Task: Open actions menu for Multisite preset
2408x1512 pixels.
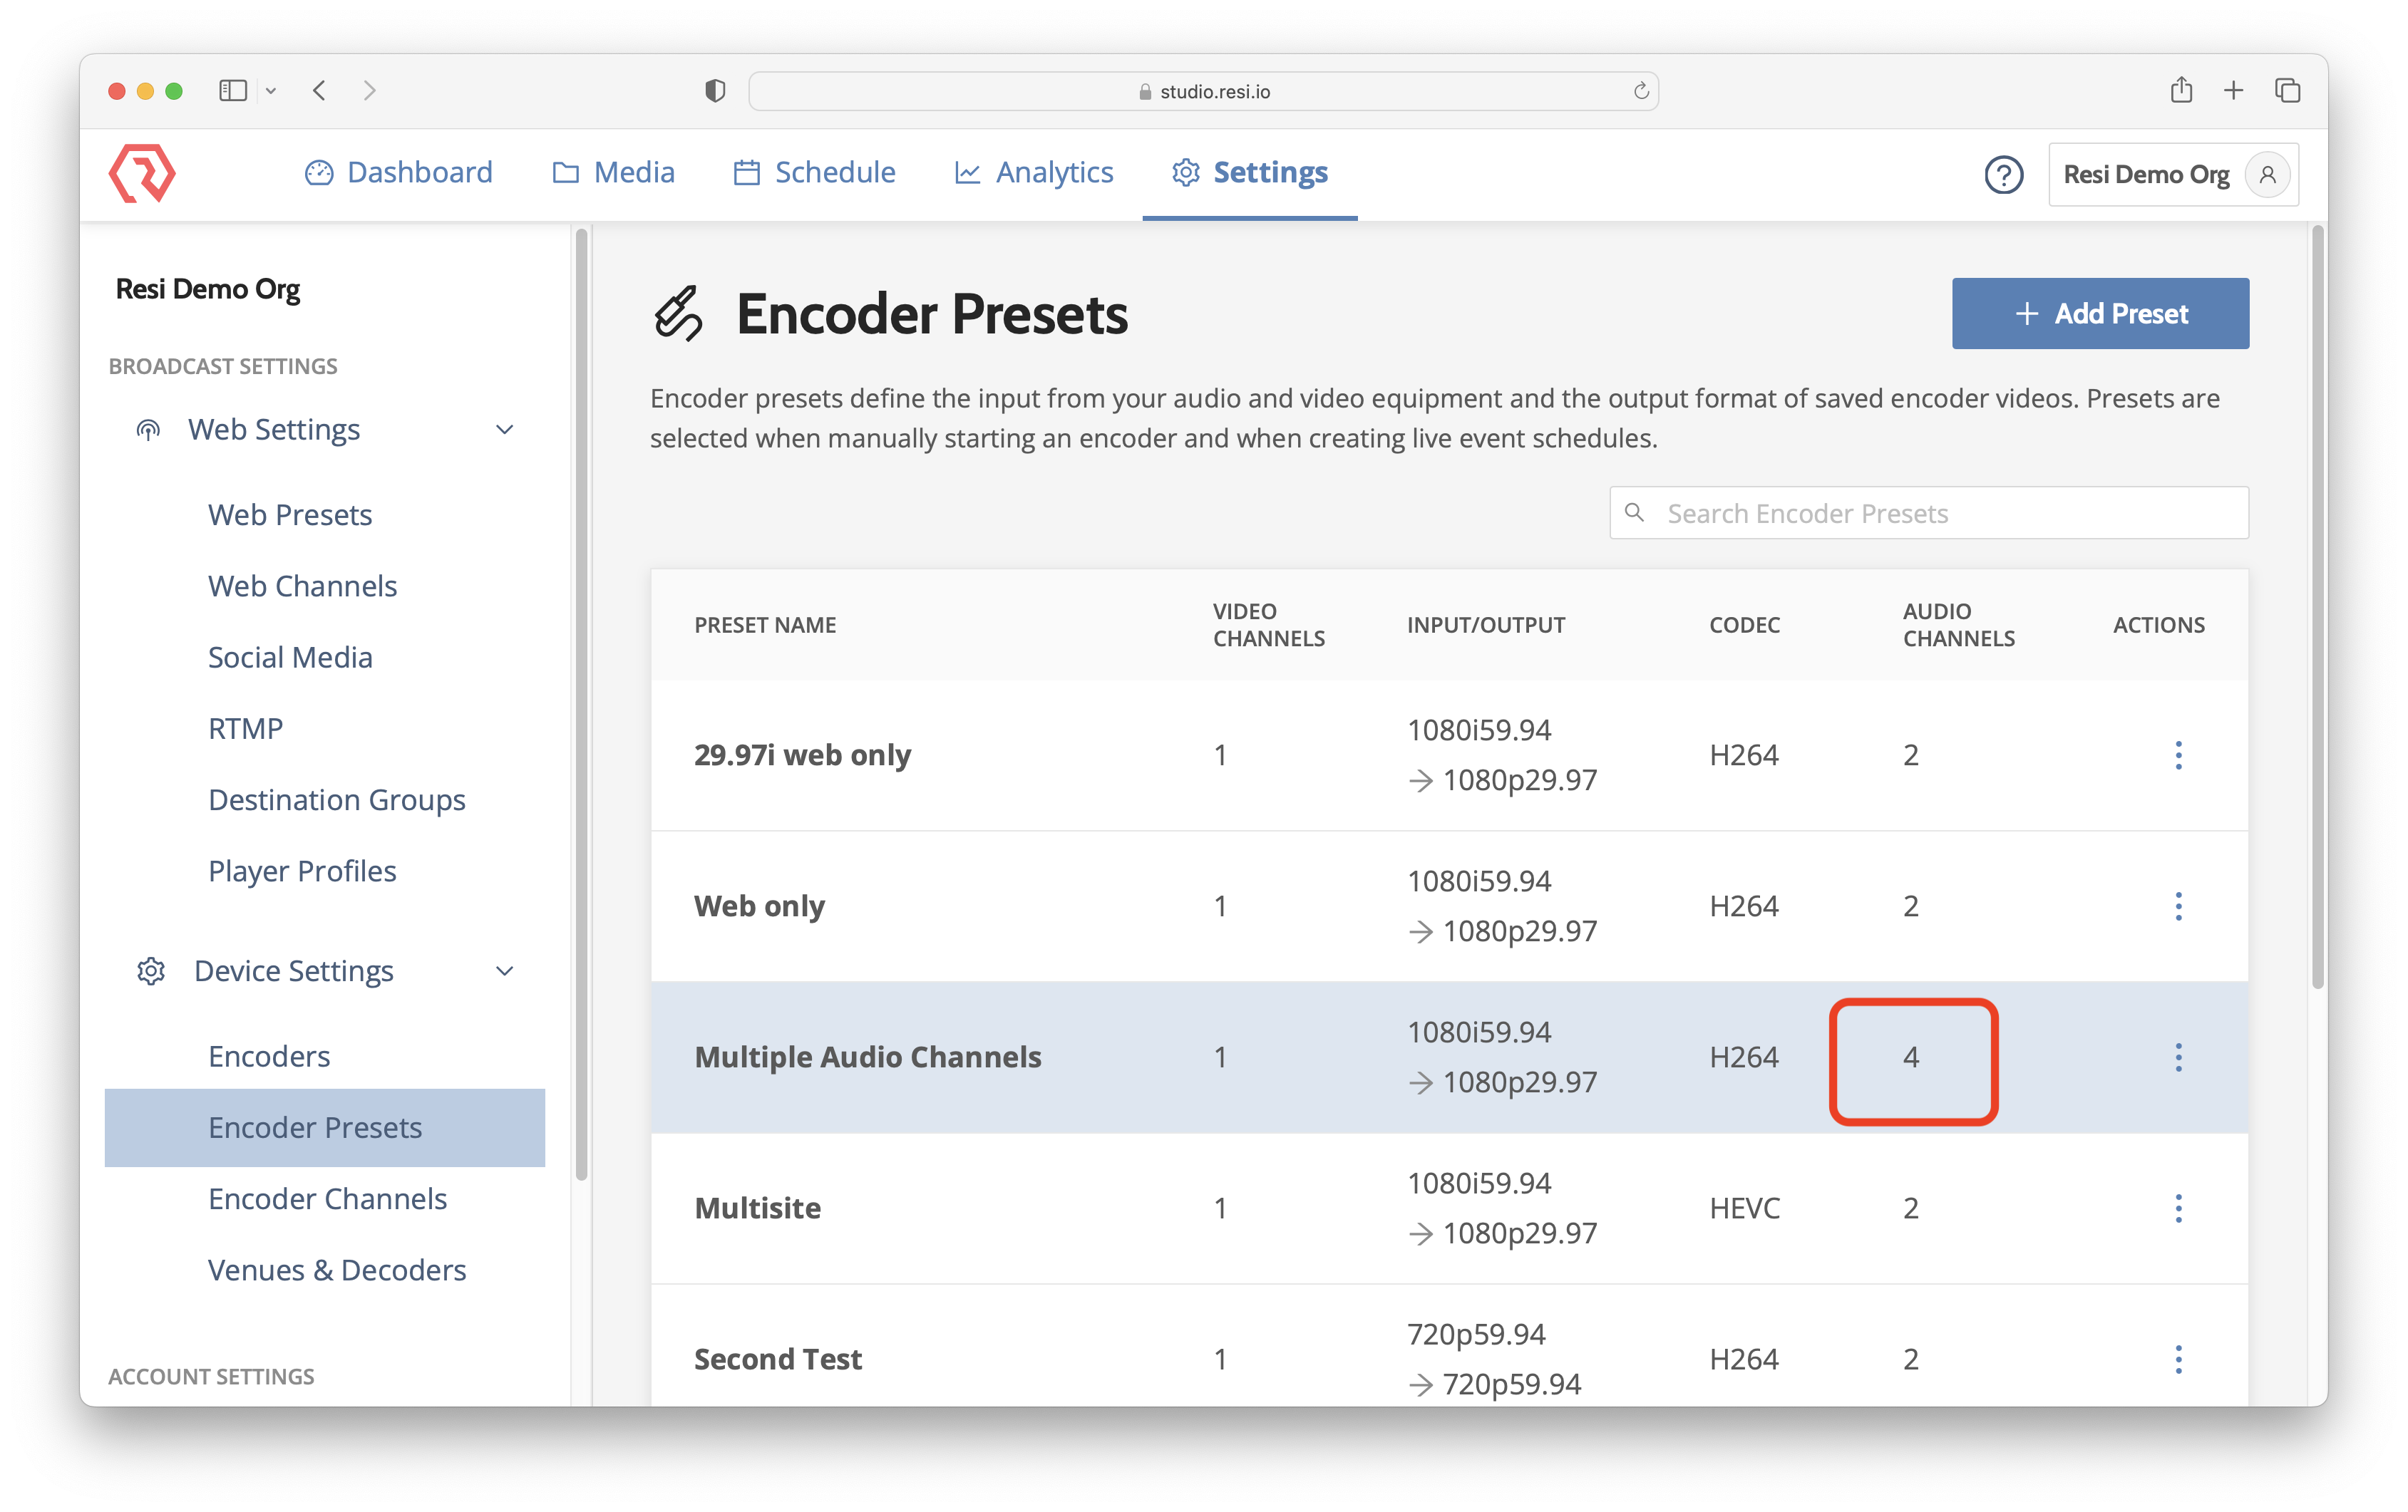Action: tap(2178, 1208)
